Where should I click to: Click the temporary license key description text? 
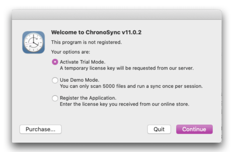pos(127,68)
